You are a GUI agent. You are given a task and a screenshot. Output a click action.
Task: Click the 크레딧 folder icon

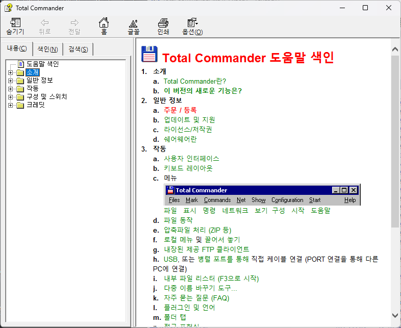[20, 105]
